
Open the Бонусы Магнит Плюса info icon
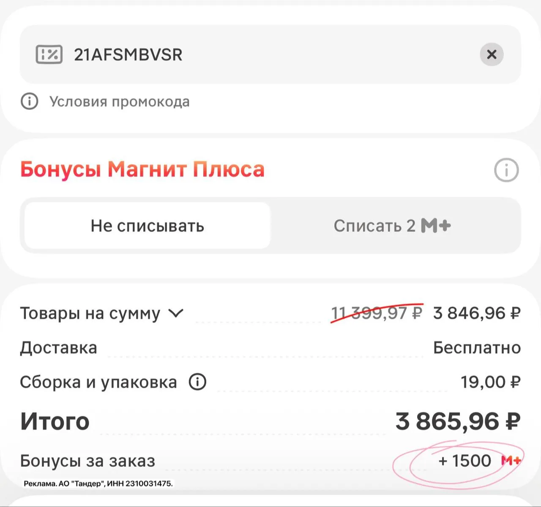click(x=506, y=170)
